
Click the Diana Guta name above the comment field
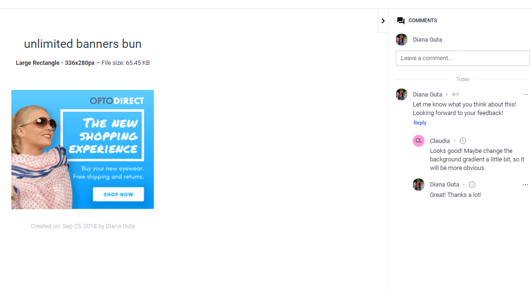(x=427, y=40)
